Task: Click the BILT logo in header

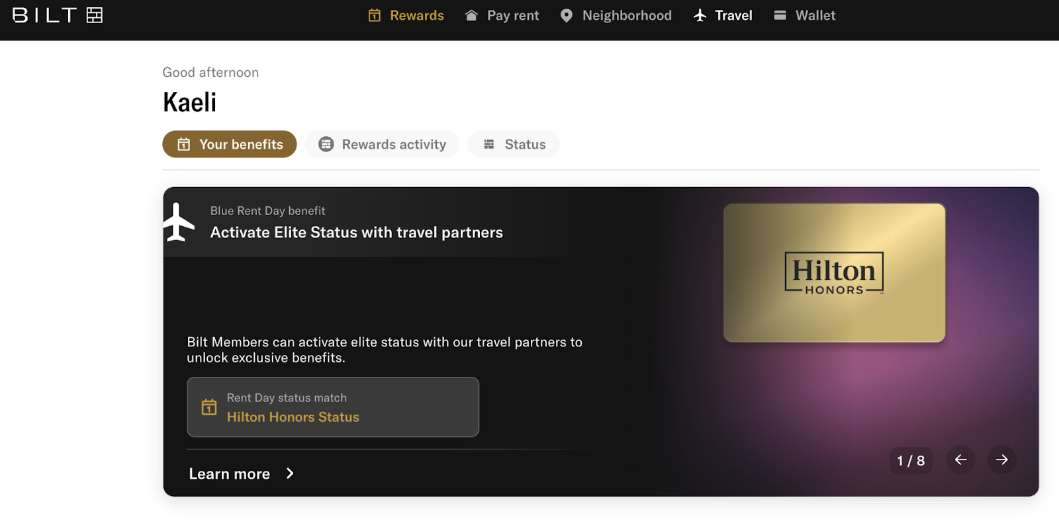Action: pyautogui.click(x=58, y=15)
